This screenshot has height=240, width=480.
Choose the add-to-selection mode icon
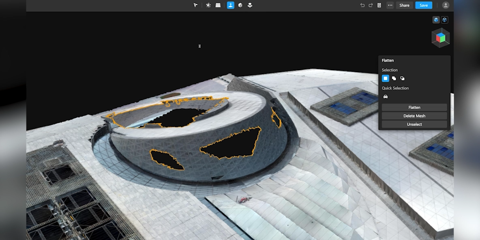click(x=394, y=78)
